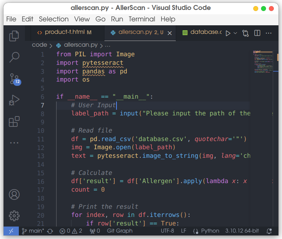Viewport: 282px width, 239px height.
Task: Click line number 7 in the gutter
Action: click(x=43, y=105)
